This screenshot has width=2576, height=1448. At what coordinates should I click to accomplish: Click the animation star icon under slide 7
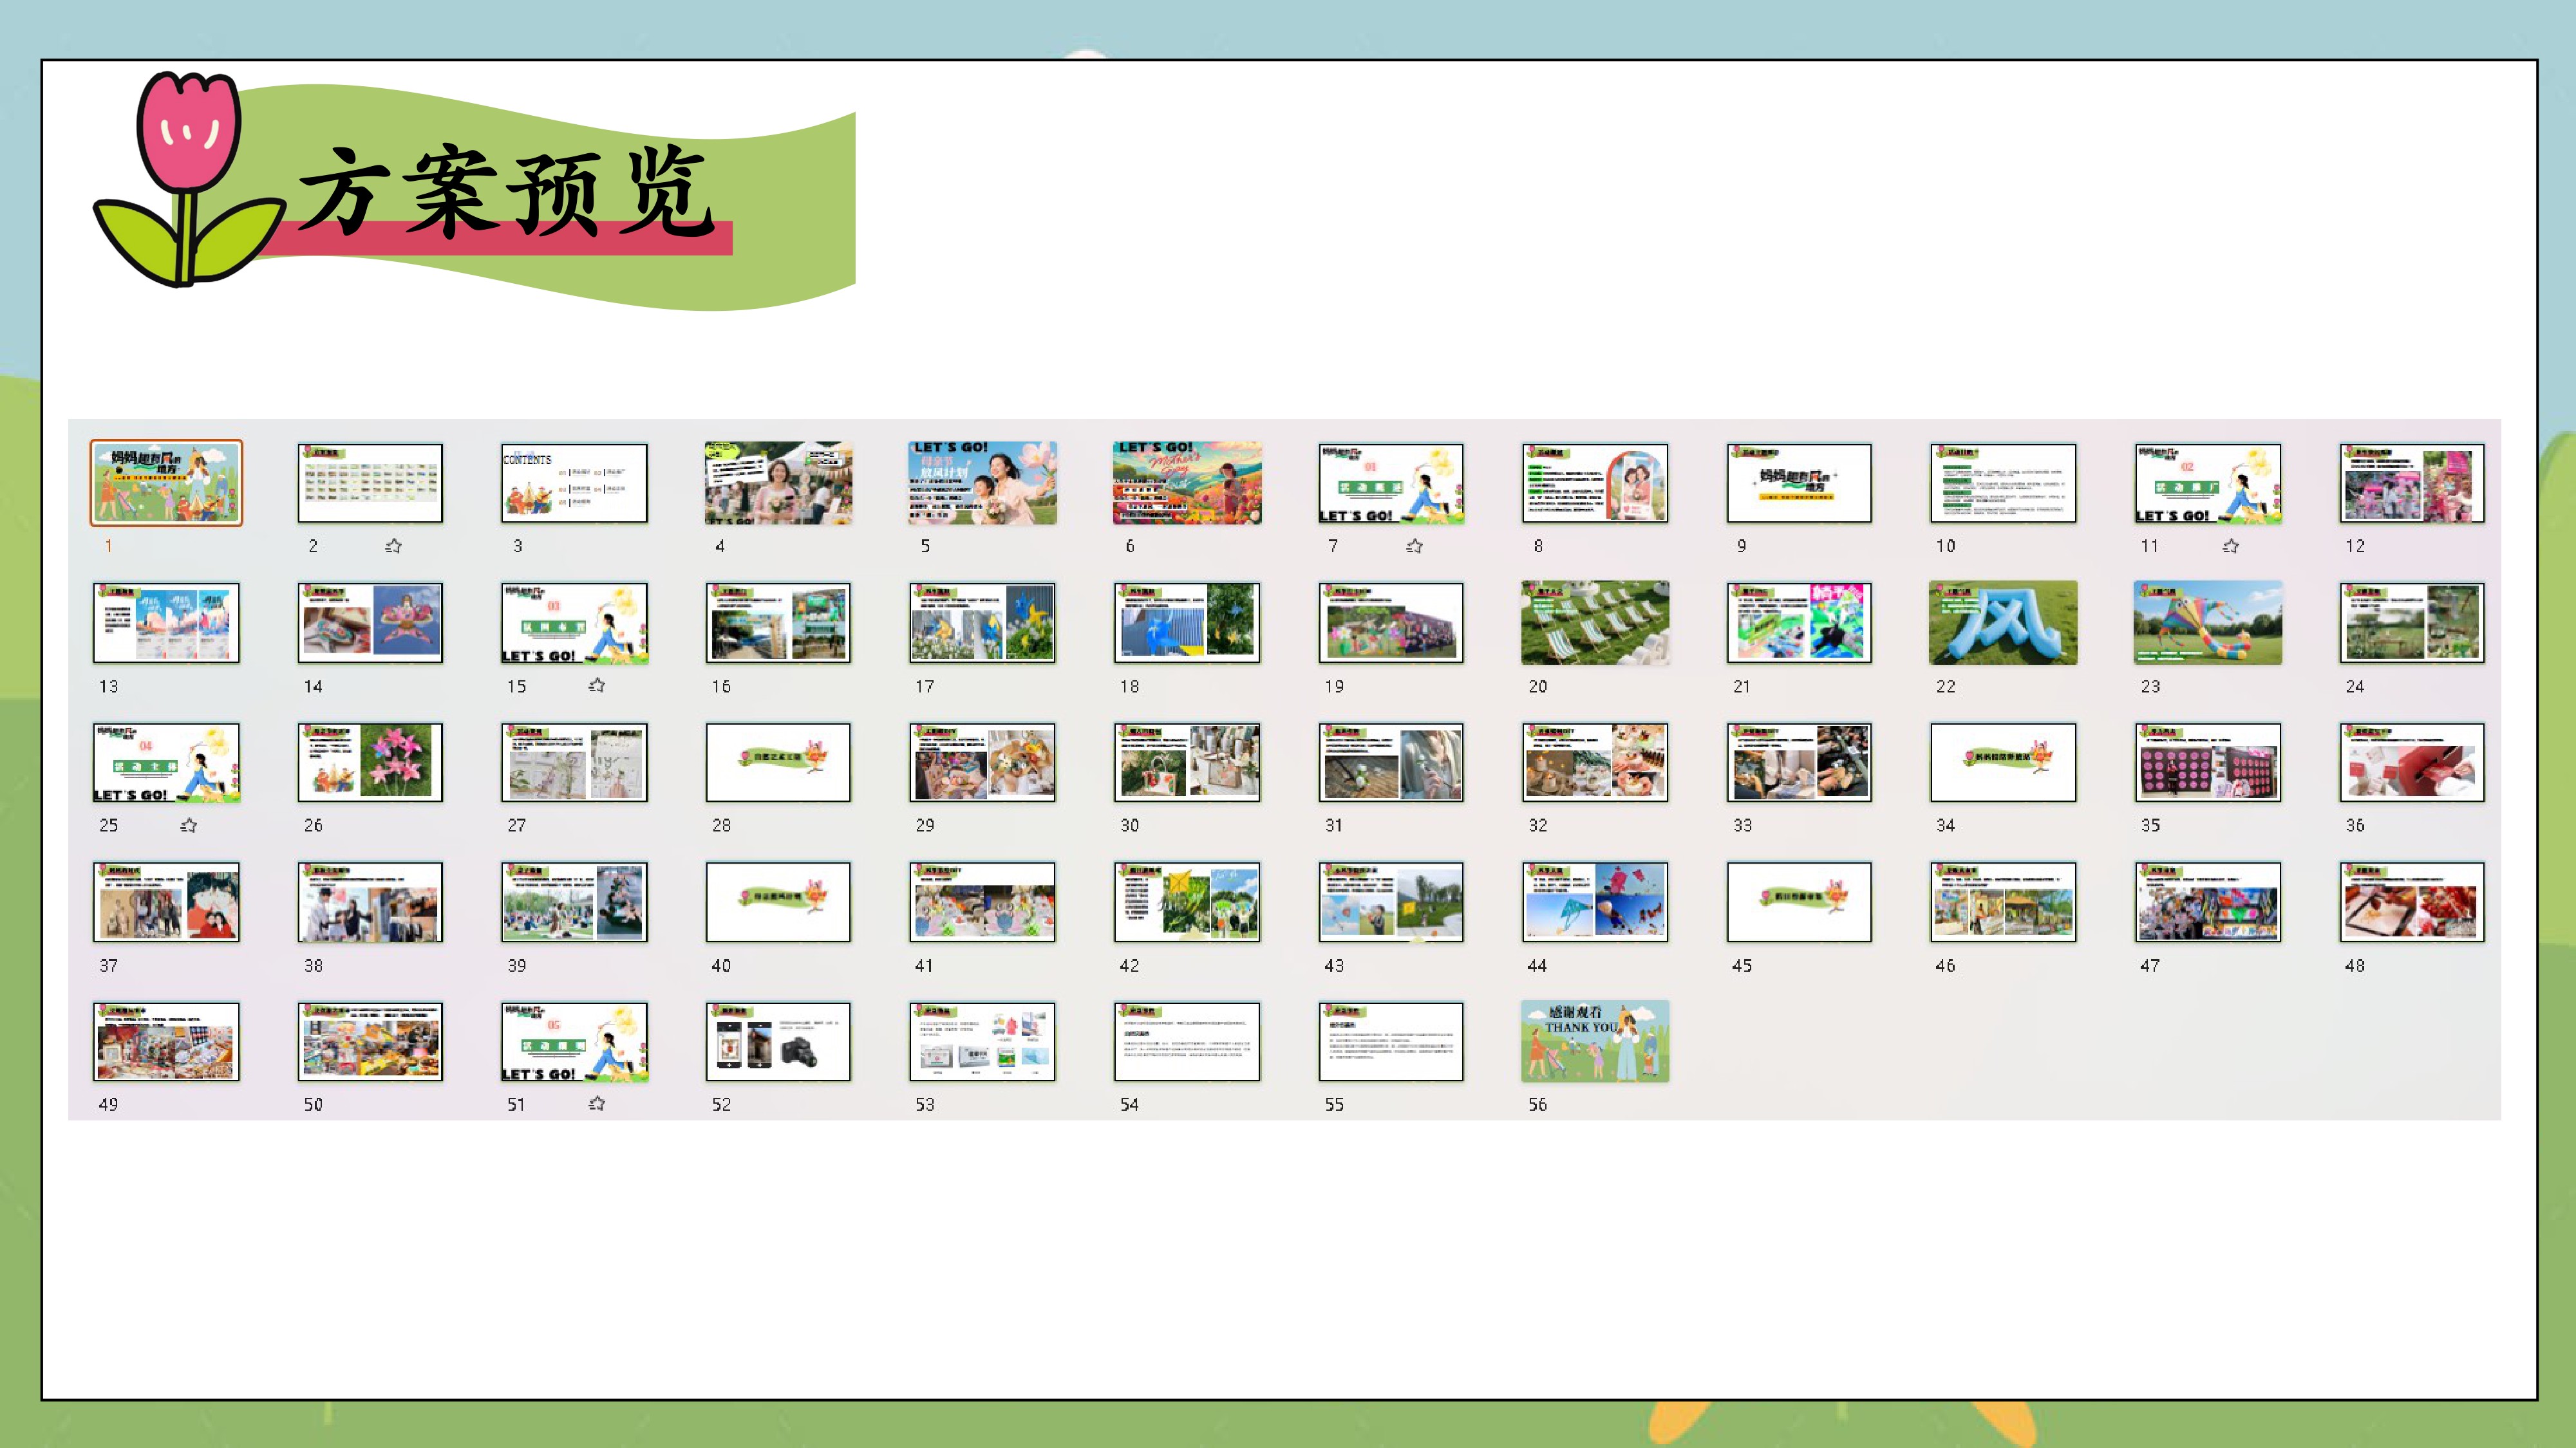(1414, 546)
